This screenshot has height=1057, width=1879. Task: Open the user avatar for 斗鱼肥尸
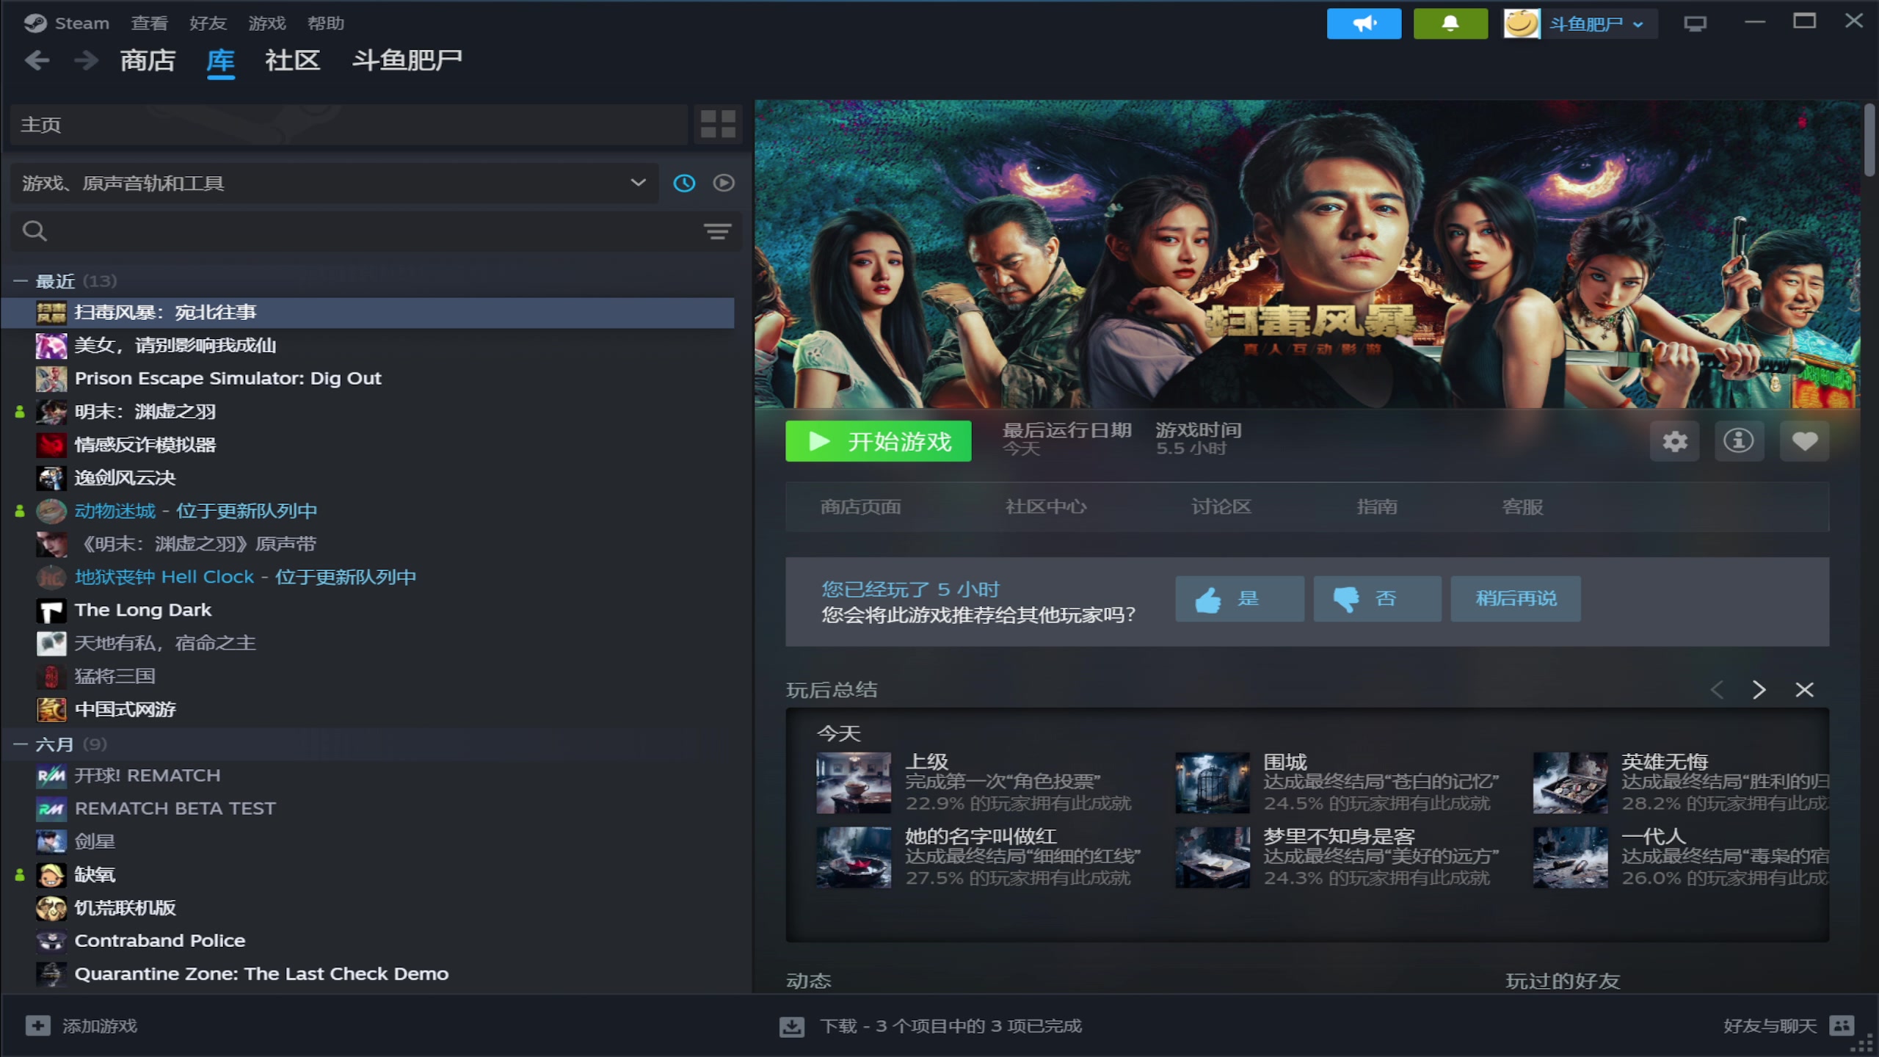pyautogui.click(x=1522, y=23)
